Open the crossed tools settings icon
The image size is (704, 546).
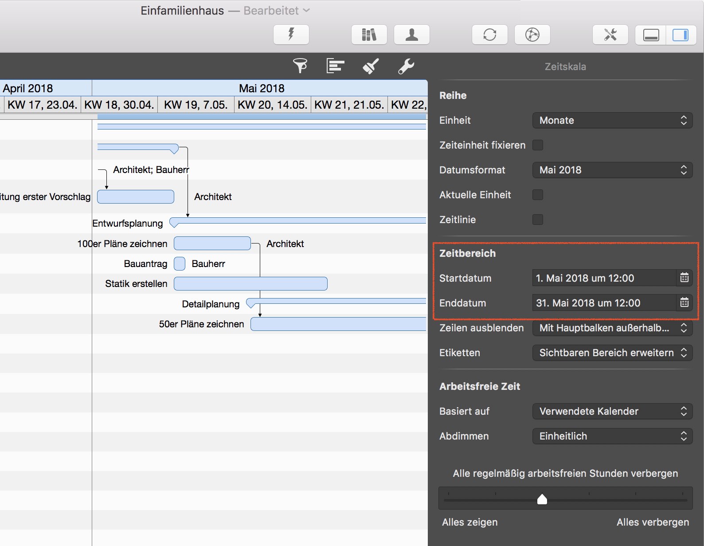click(x=610, y=35)
